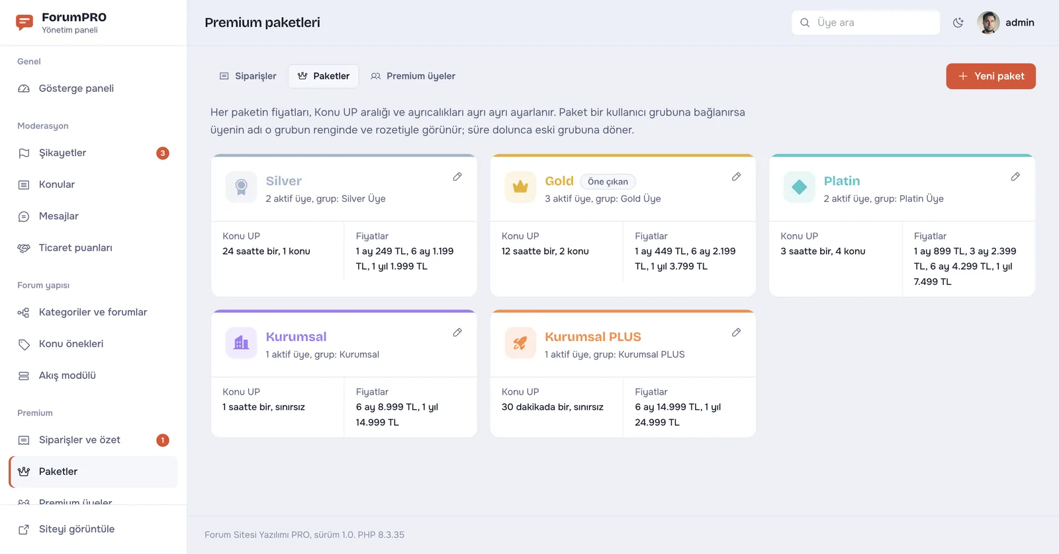Create a package with Yeni paket button
The width and height of the screenshot is (1059, 554).
click(991, 76)
